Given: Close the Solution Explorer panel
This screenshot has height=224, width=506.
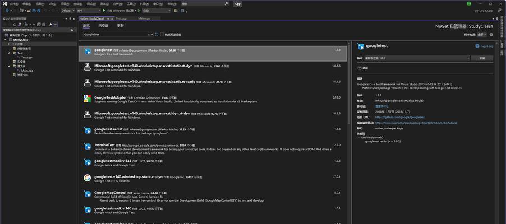Looking at the screenshot, I should click(x=74, y=18).
